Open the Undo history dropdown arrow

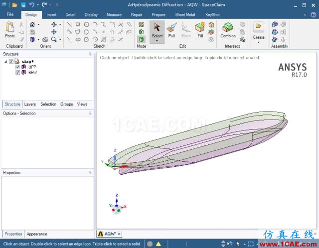pyautogui.click(x=38, y=5)
